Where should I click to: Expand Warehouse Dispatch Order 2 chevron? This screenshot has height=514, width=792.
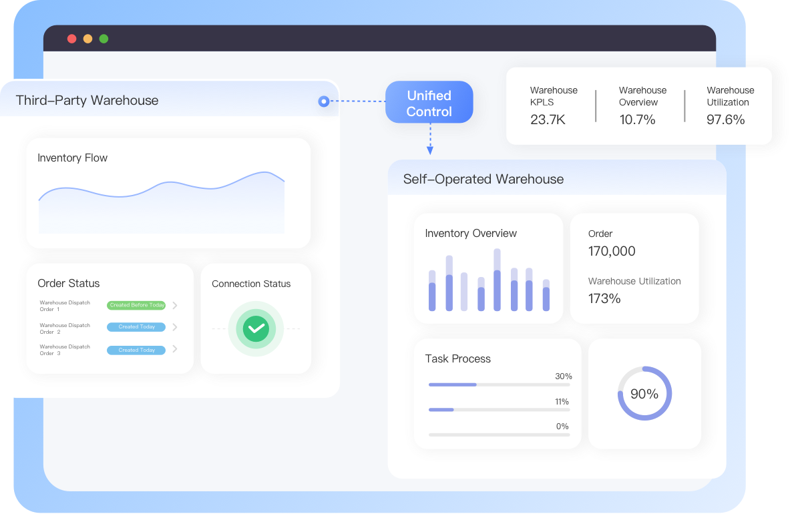[175, 327]
